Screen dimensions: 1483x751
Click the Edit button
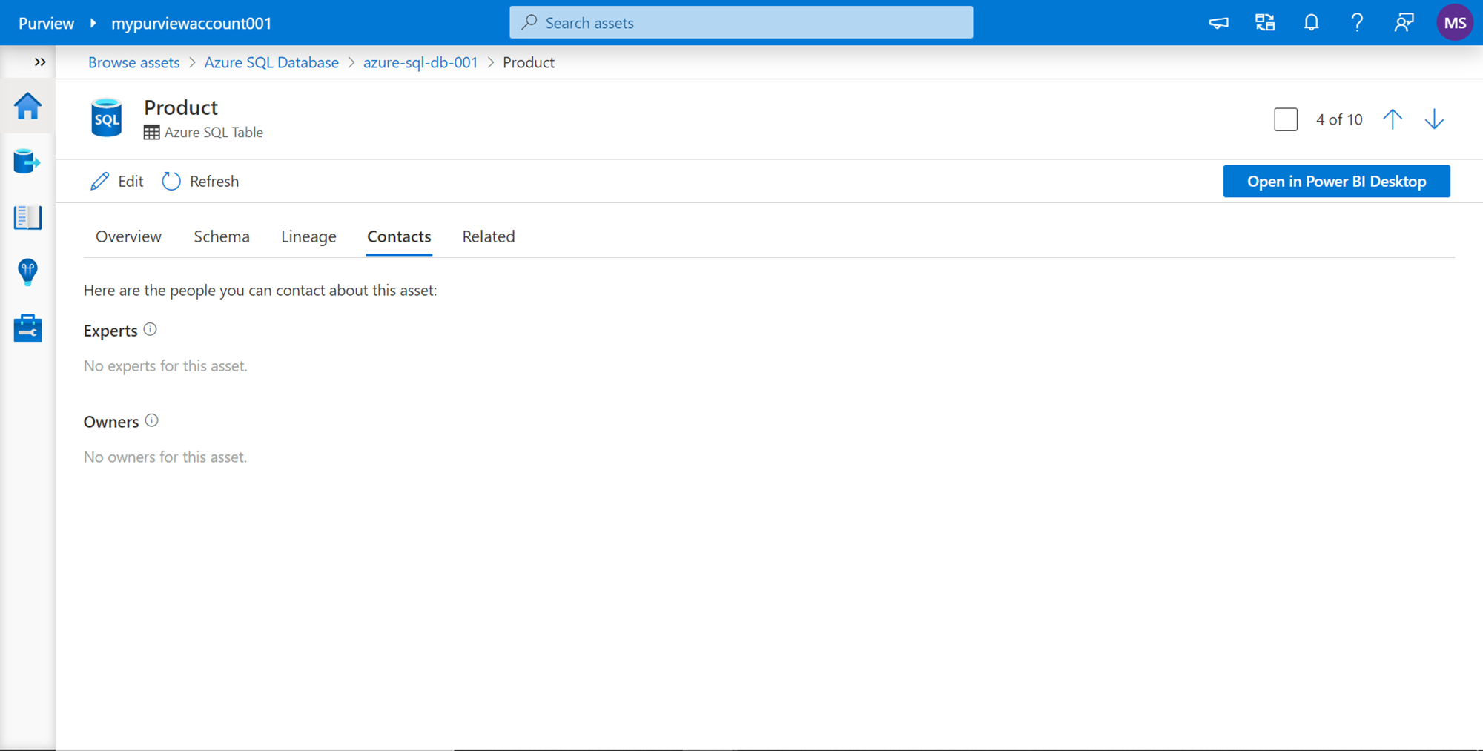(x=117, y=181)
